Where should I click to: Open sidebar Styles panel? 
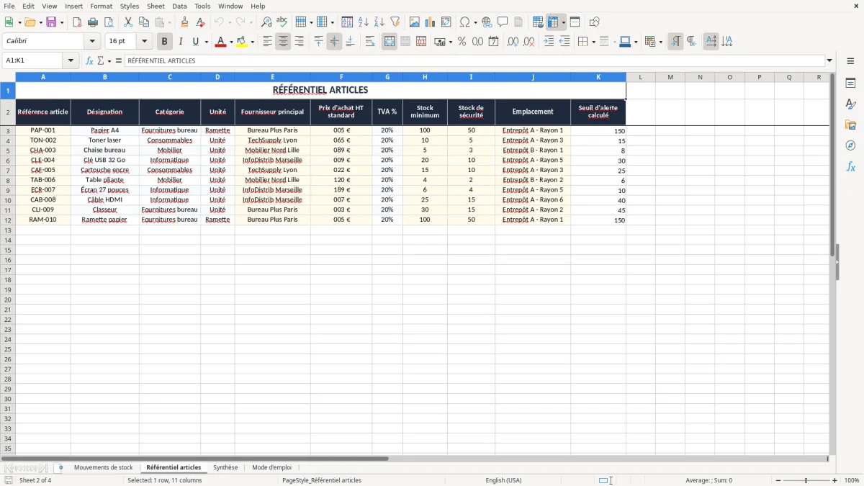[x=850, y=104]
